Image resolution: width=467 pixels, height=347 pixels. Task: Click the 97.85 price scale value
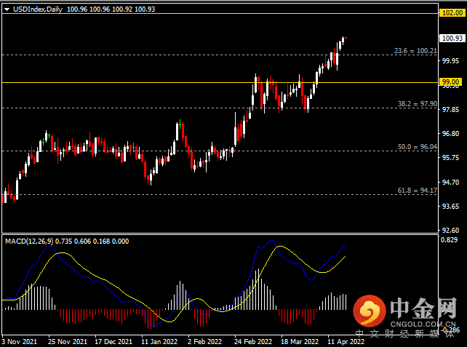[x=450, y=110]
